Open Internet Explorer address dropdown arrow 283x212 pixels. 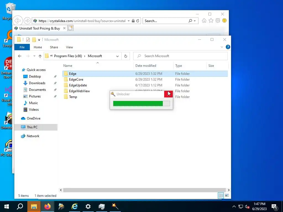[129, 21]
